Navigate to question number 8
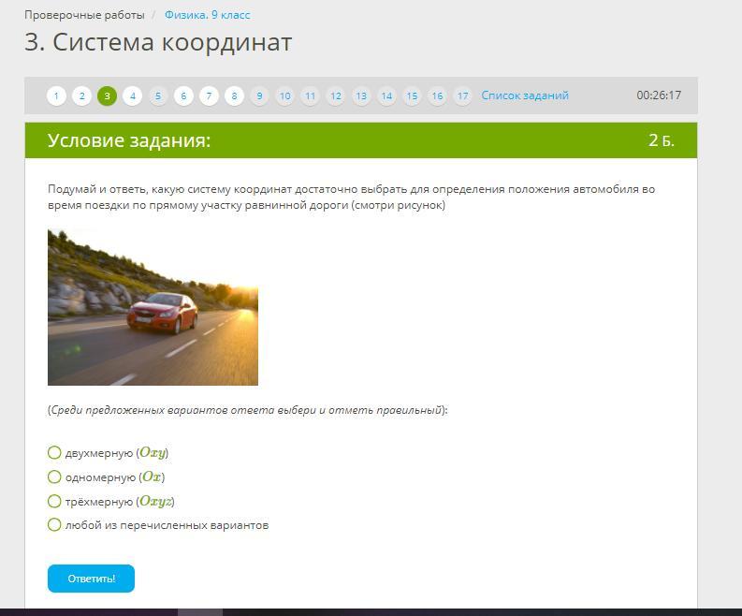This screenshot has width=742, height=616. [234, 95]
